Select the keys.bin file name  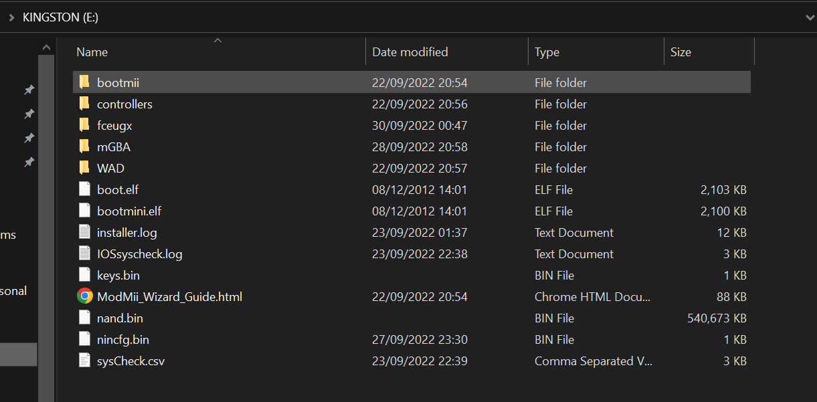(118, 276)
